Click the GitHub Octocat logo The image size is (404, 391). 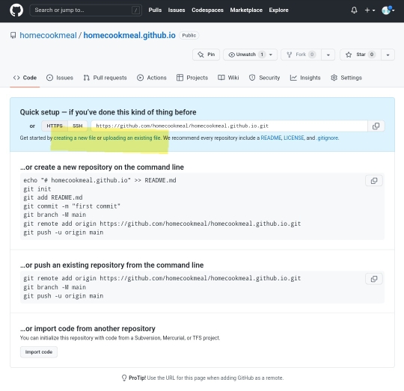[x=16, y=10]
